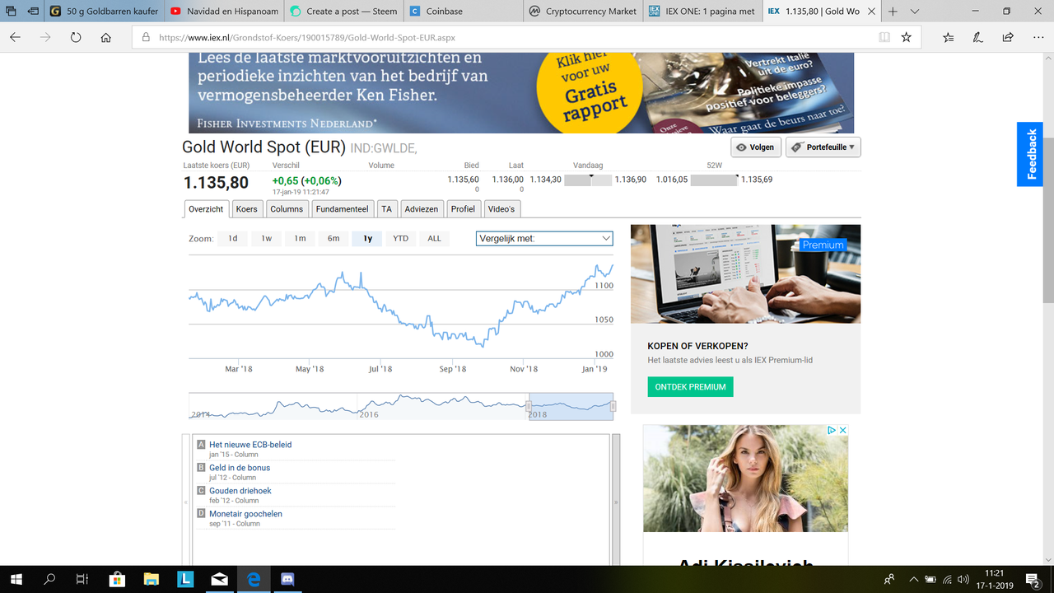The image size is (1054, 593).
Task: Add page to favorites star icon
Action: pos(906,37)
